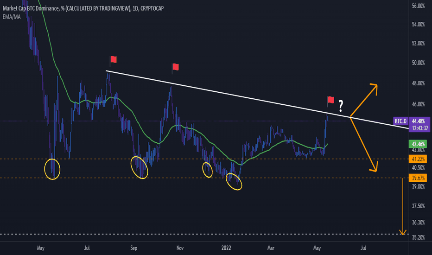Click the 56.00% price axis label
This screenshot has height=255, width=432.
click(418, 6)
